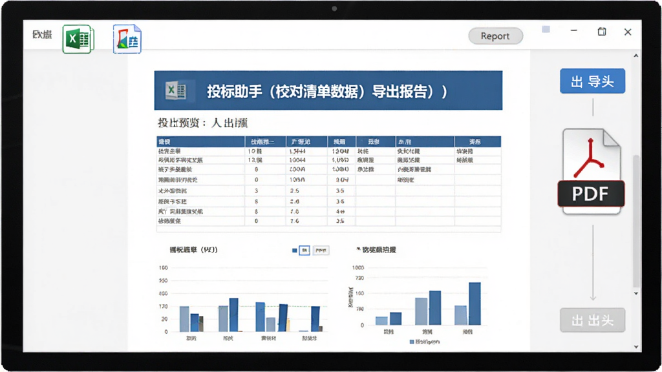Click the Excel icon in report header banner
Screen dimensions: 662x372
(177, 90)
